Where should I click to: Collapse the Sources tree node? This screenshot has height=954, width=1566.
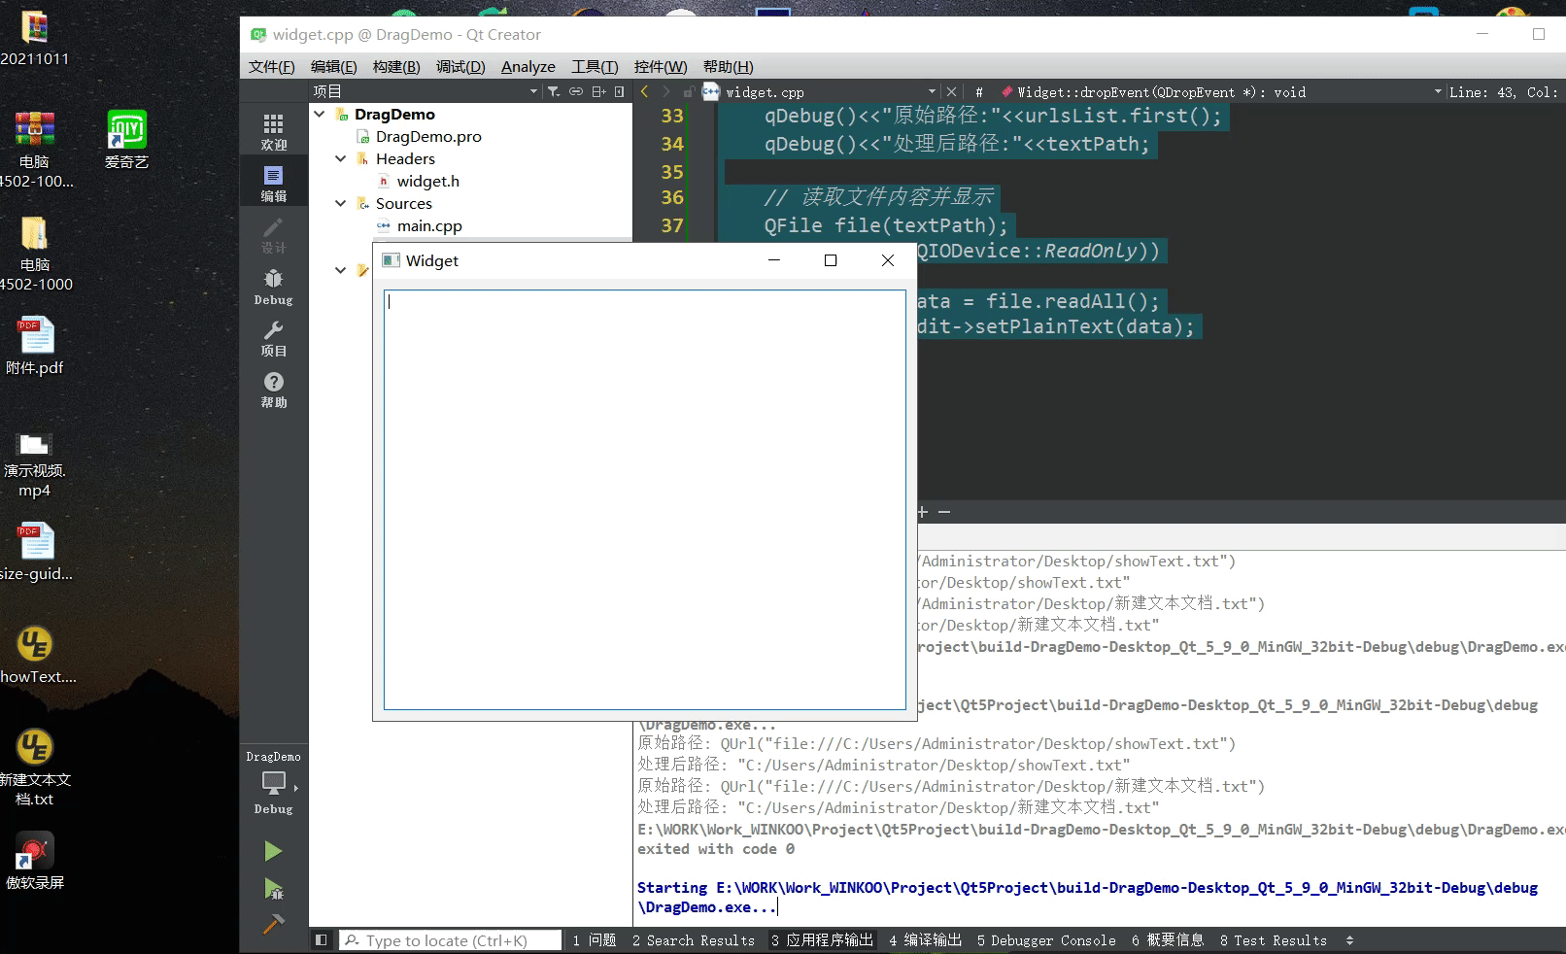(339, 203)
